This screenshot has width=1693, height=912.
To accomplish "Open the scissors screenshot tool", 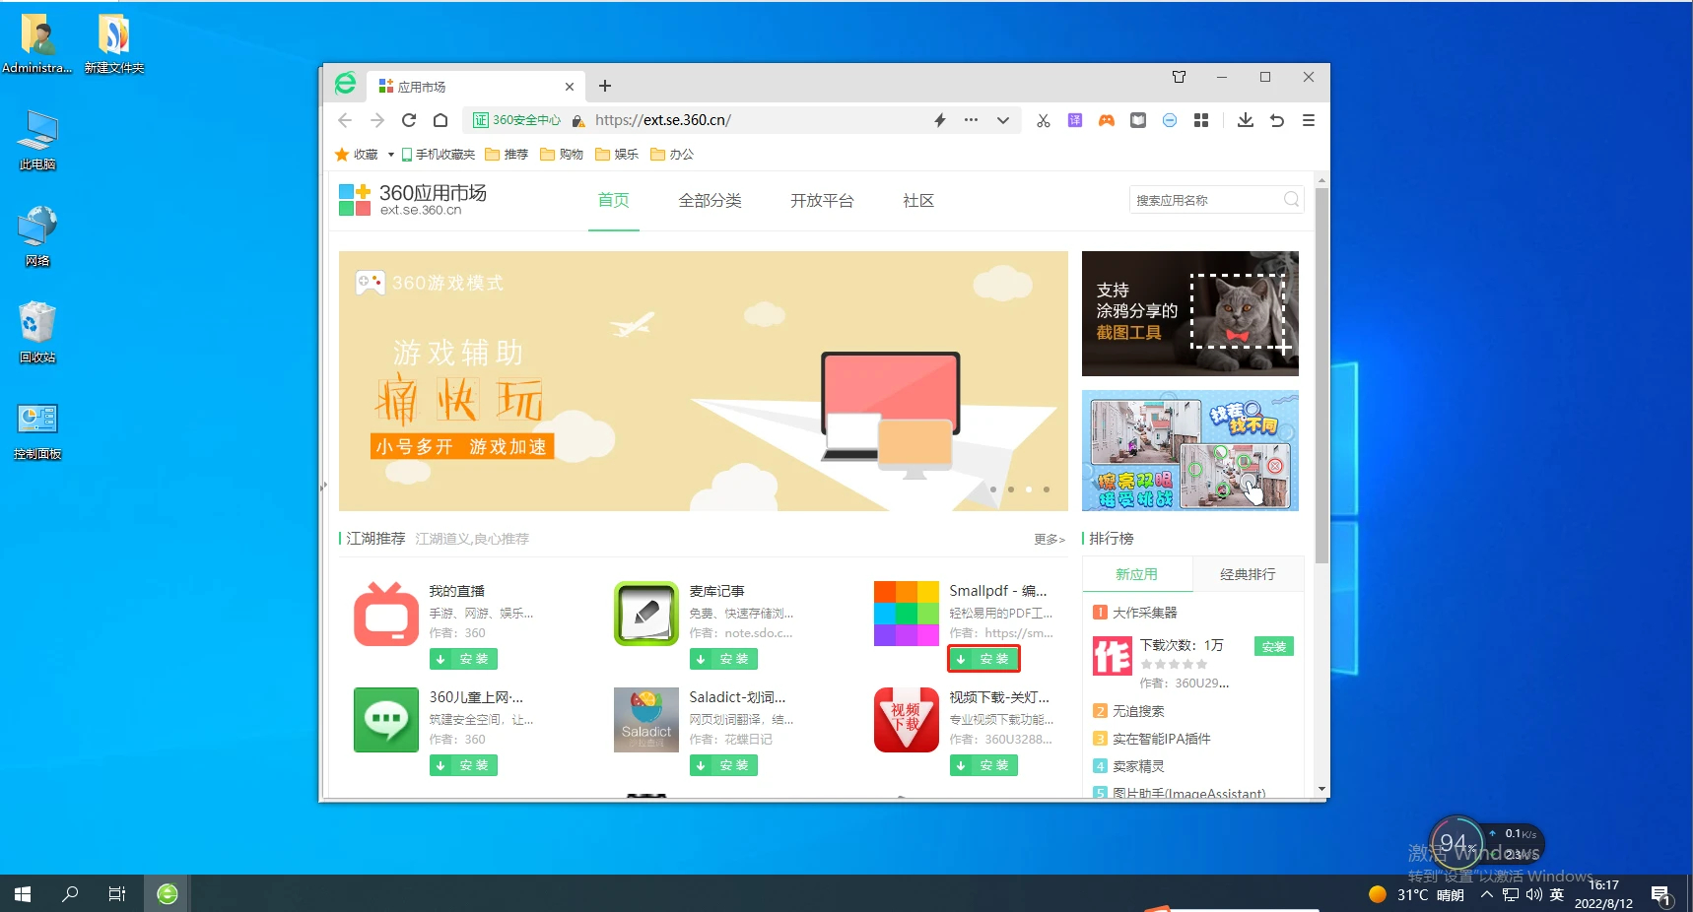I will (1044, 120).
